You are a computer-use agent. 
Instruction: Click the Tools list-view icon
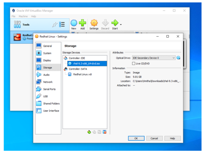point(62,24)
